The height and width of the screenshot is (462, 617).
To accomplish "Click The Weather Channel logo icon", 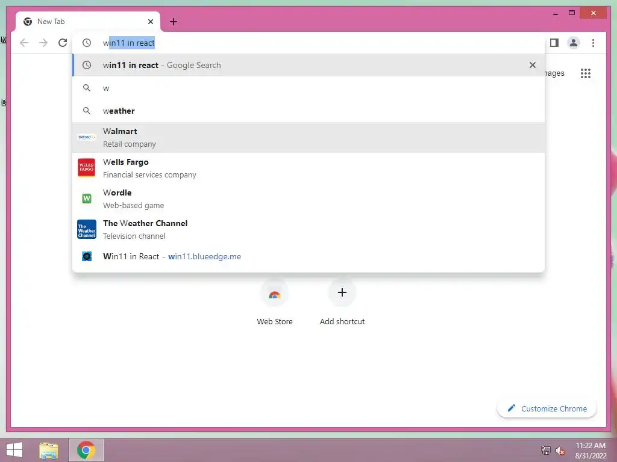I will (x=87, y=229).
